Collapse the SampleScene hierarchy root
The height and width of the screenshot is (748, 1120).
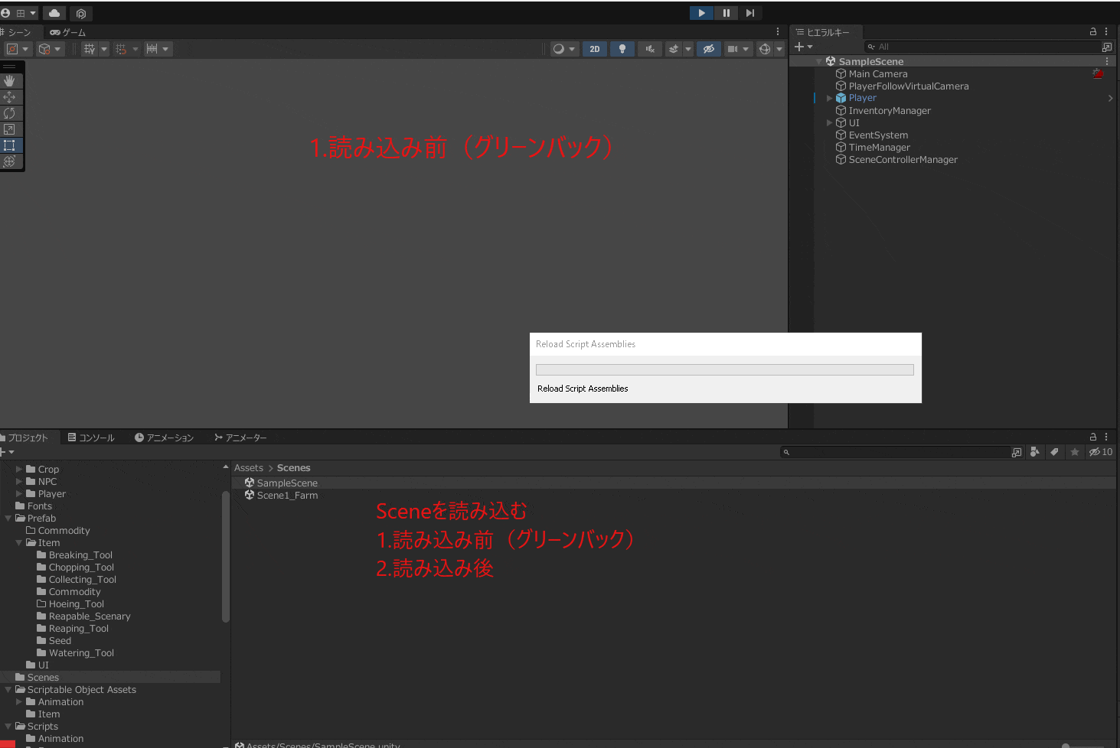tap(819, 61)
